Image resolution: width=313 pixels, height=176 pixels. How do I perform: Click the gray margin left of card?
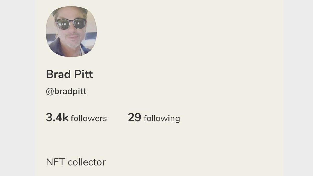click(18, 88)
